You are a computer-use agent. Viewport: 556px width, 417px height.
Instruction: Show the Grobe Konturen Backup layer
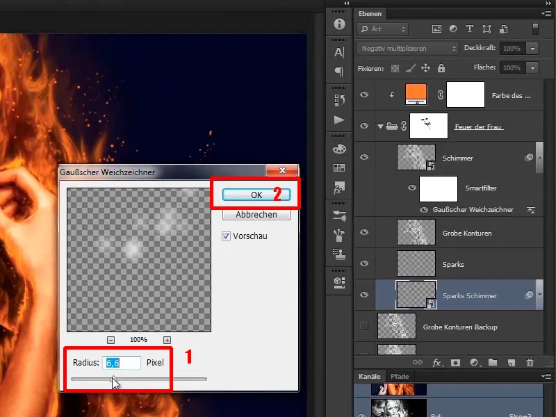click(364, 325)
